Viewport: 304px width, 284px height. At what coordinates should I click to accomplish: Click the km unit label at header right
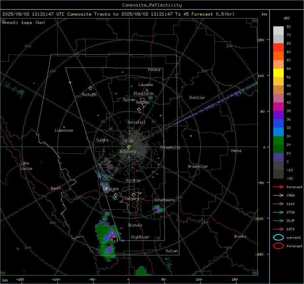(x=264, y=14)
